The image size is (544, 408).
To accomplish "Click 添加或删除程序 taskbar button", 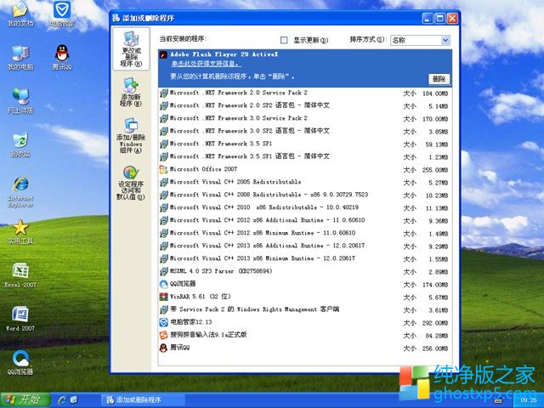I will tap(142, 400).
